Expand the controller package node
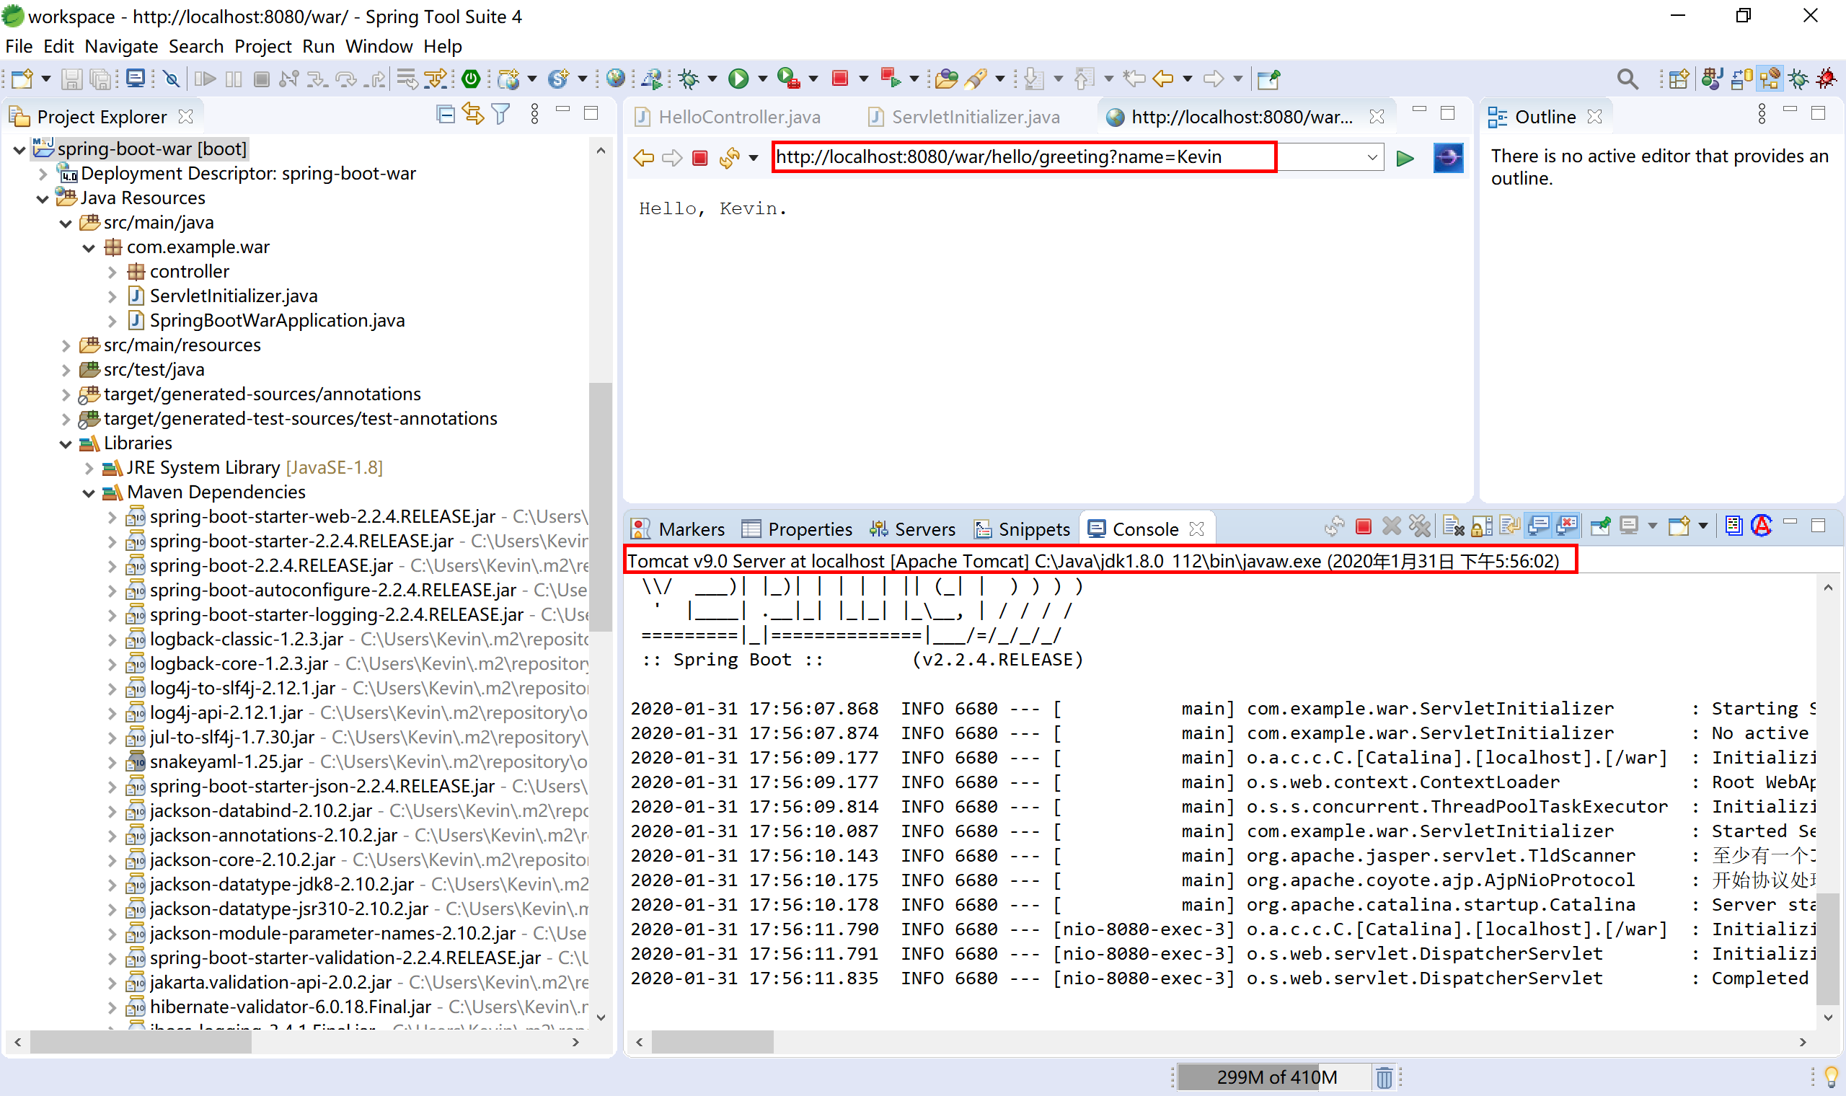The height and width of the screenshot is (1096, 1846). pyautogui.click(x=112, y=272)
